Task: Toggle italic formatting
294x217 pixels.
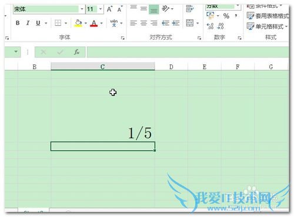Action: [28, 23]
